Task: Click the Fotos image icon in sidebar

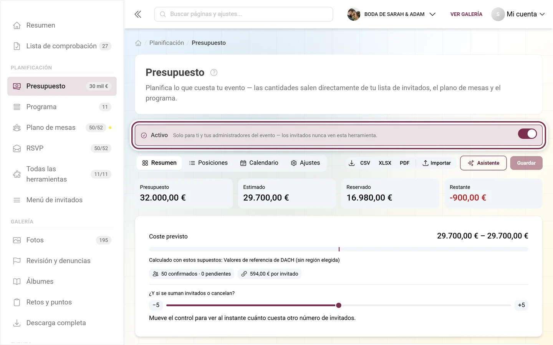Action: click(17, 240)
